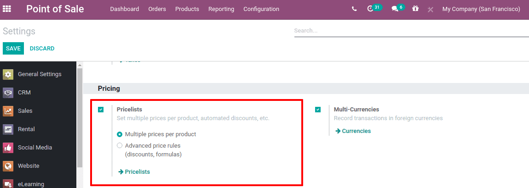The height and width of the screenshot is (188, 529).
Task: Choose Multiple prices per product option
Action: 120,134
